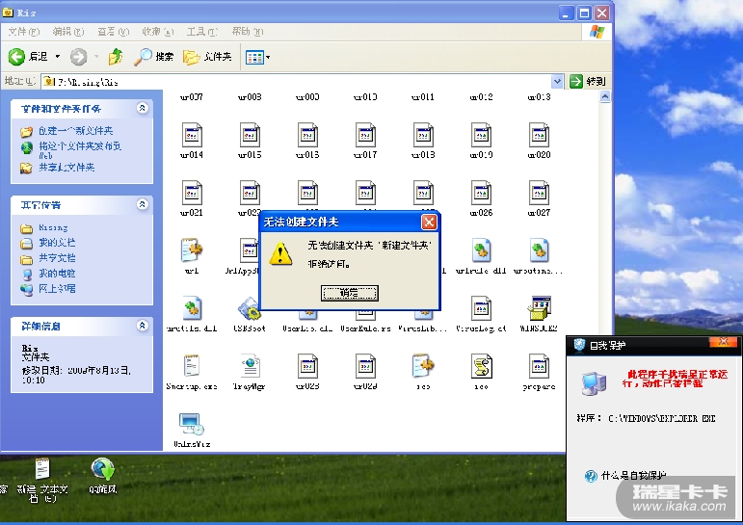Select the TrayMgr file icon
Viewport: 743px width, 525px height.
pyautogui.click(x=250, y=366)
